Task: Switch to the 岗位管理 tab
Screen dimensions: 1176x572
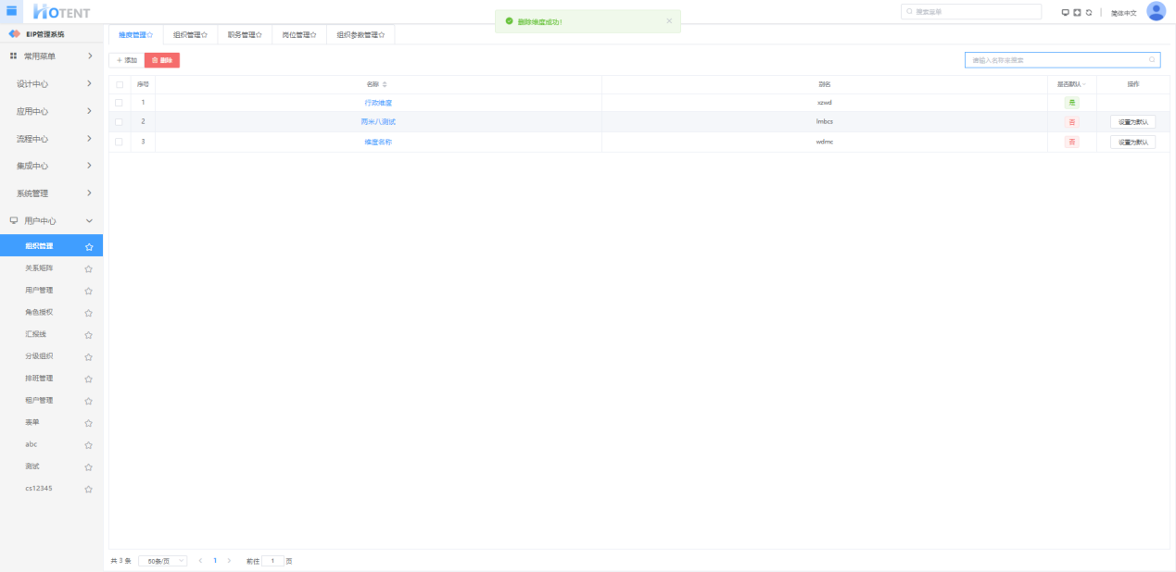Action: tap(299, 34)
